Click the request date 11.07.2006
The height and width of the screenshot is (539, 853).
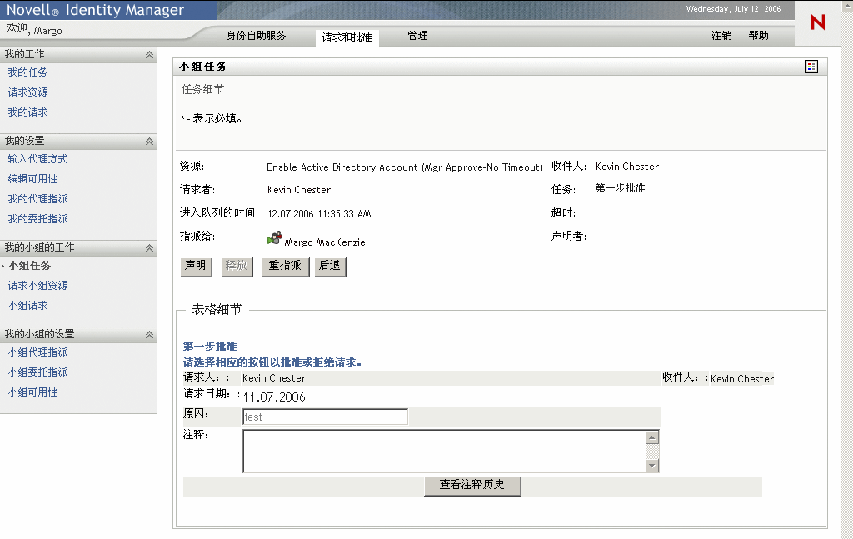point(273,397)
